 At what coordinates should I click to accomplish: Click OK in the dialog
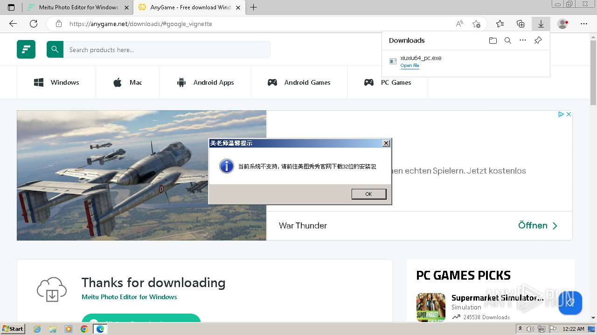(x=369, y=194)
